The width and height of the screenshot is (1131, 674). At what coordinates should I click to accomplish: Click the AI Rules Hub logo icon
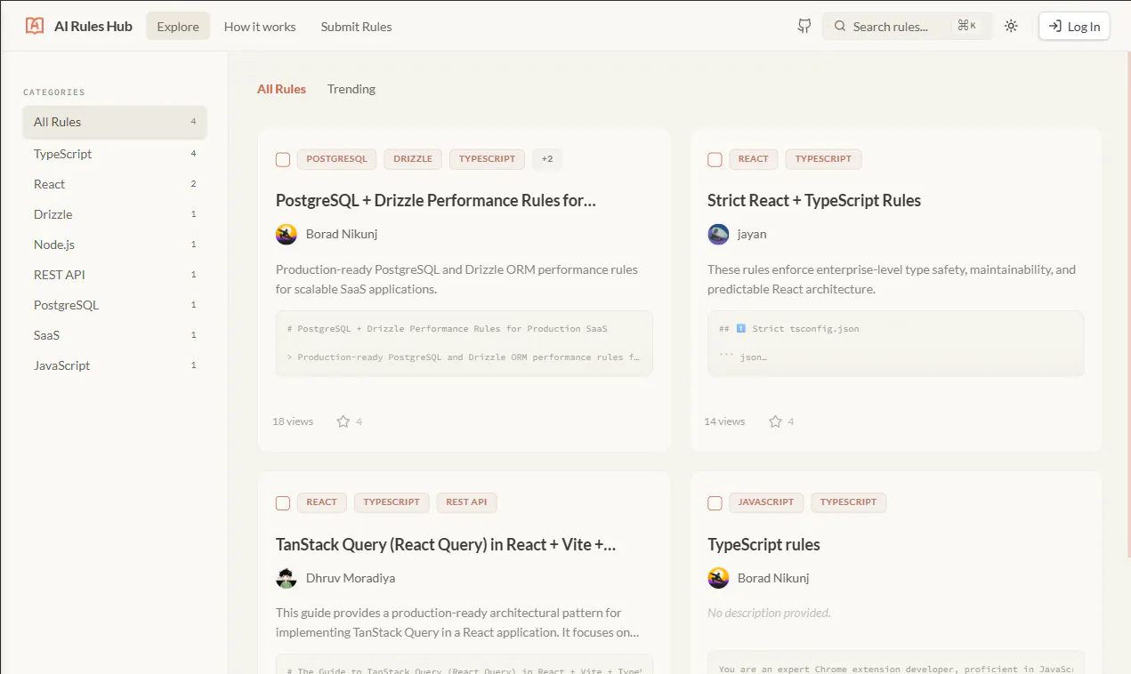coord(35,26)
